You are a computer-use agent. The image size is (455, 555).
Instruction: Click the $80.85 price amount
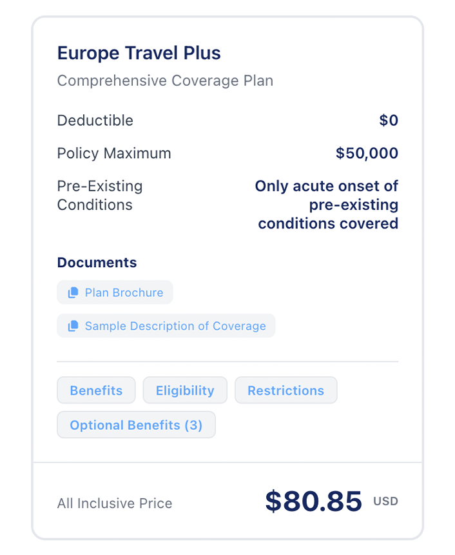coord(313,501)
